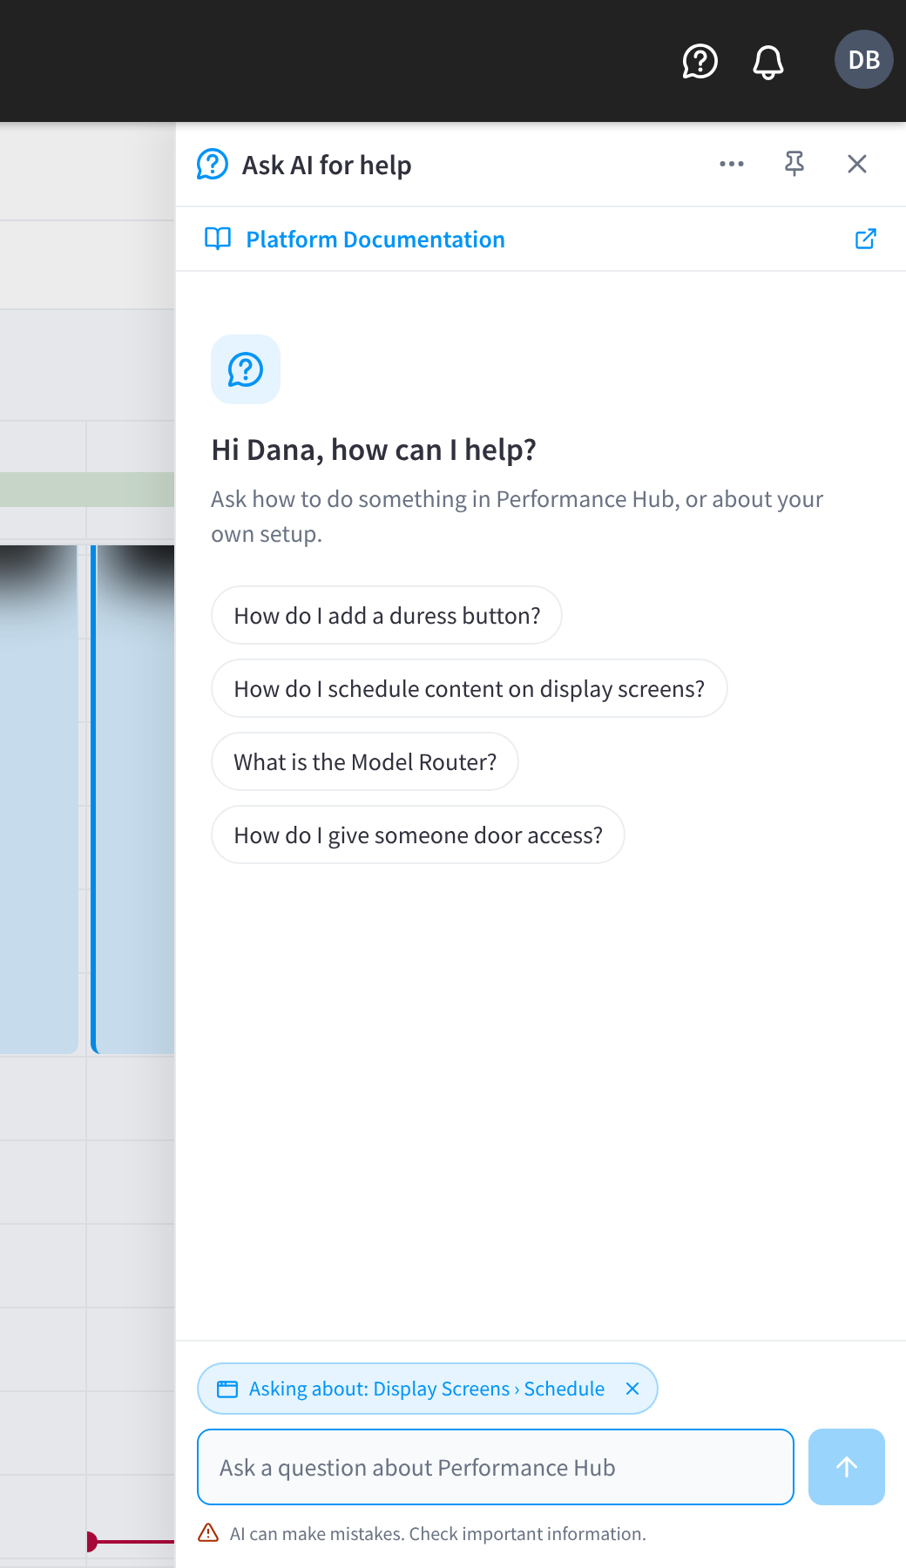Choose 'What is the Model Router?' suggestion

pos(365,761)
